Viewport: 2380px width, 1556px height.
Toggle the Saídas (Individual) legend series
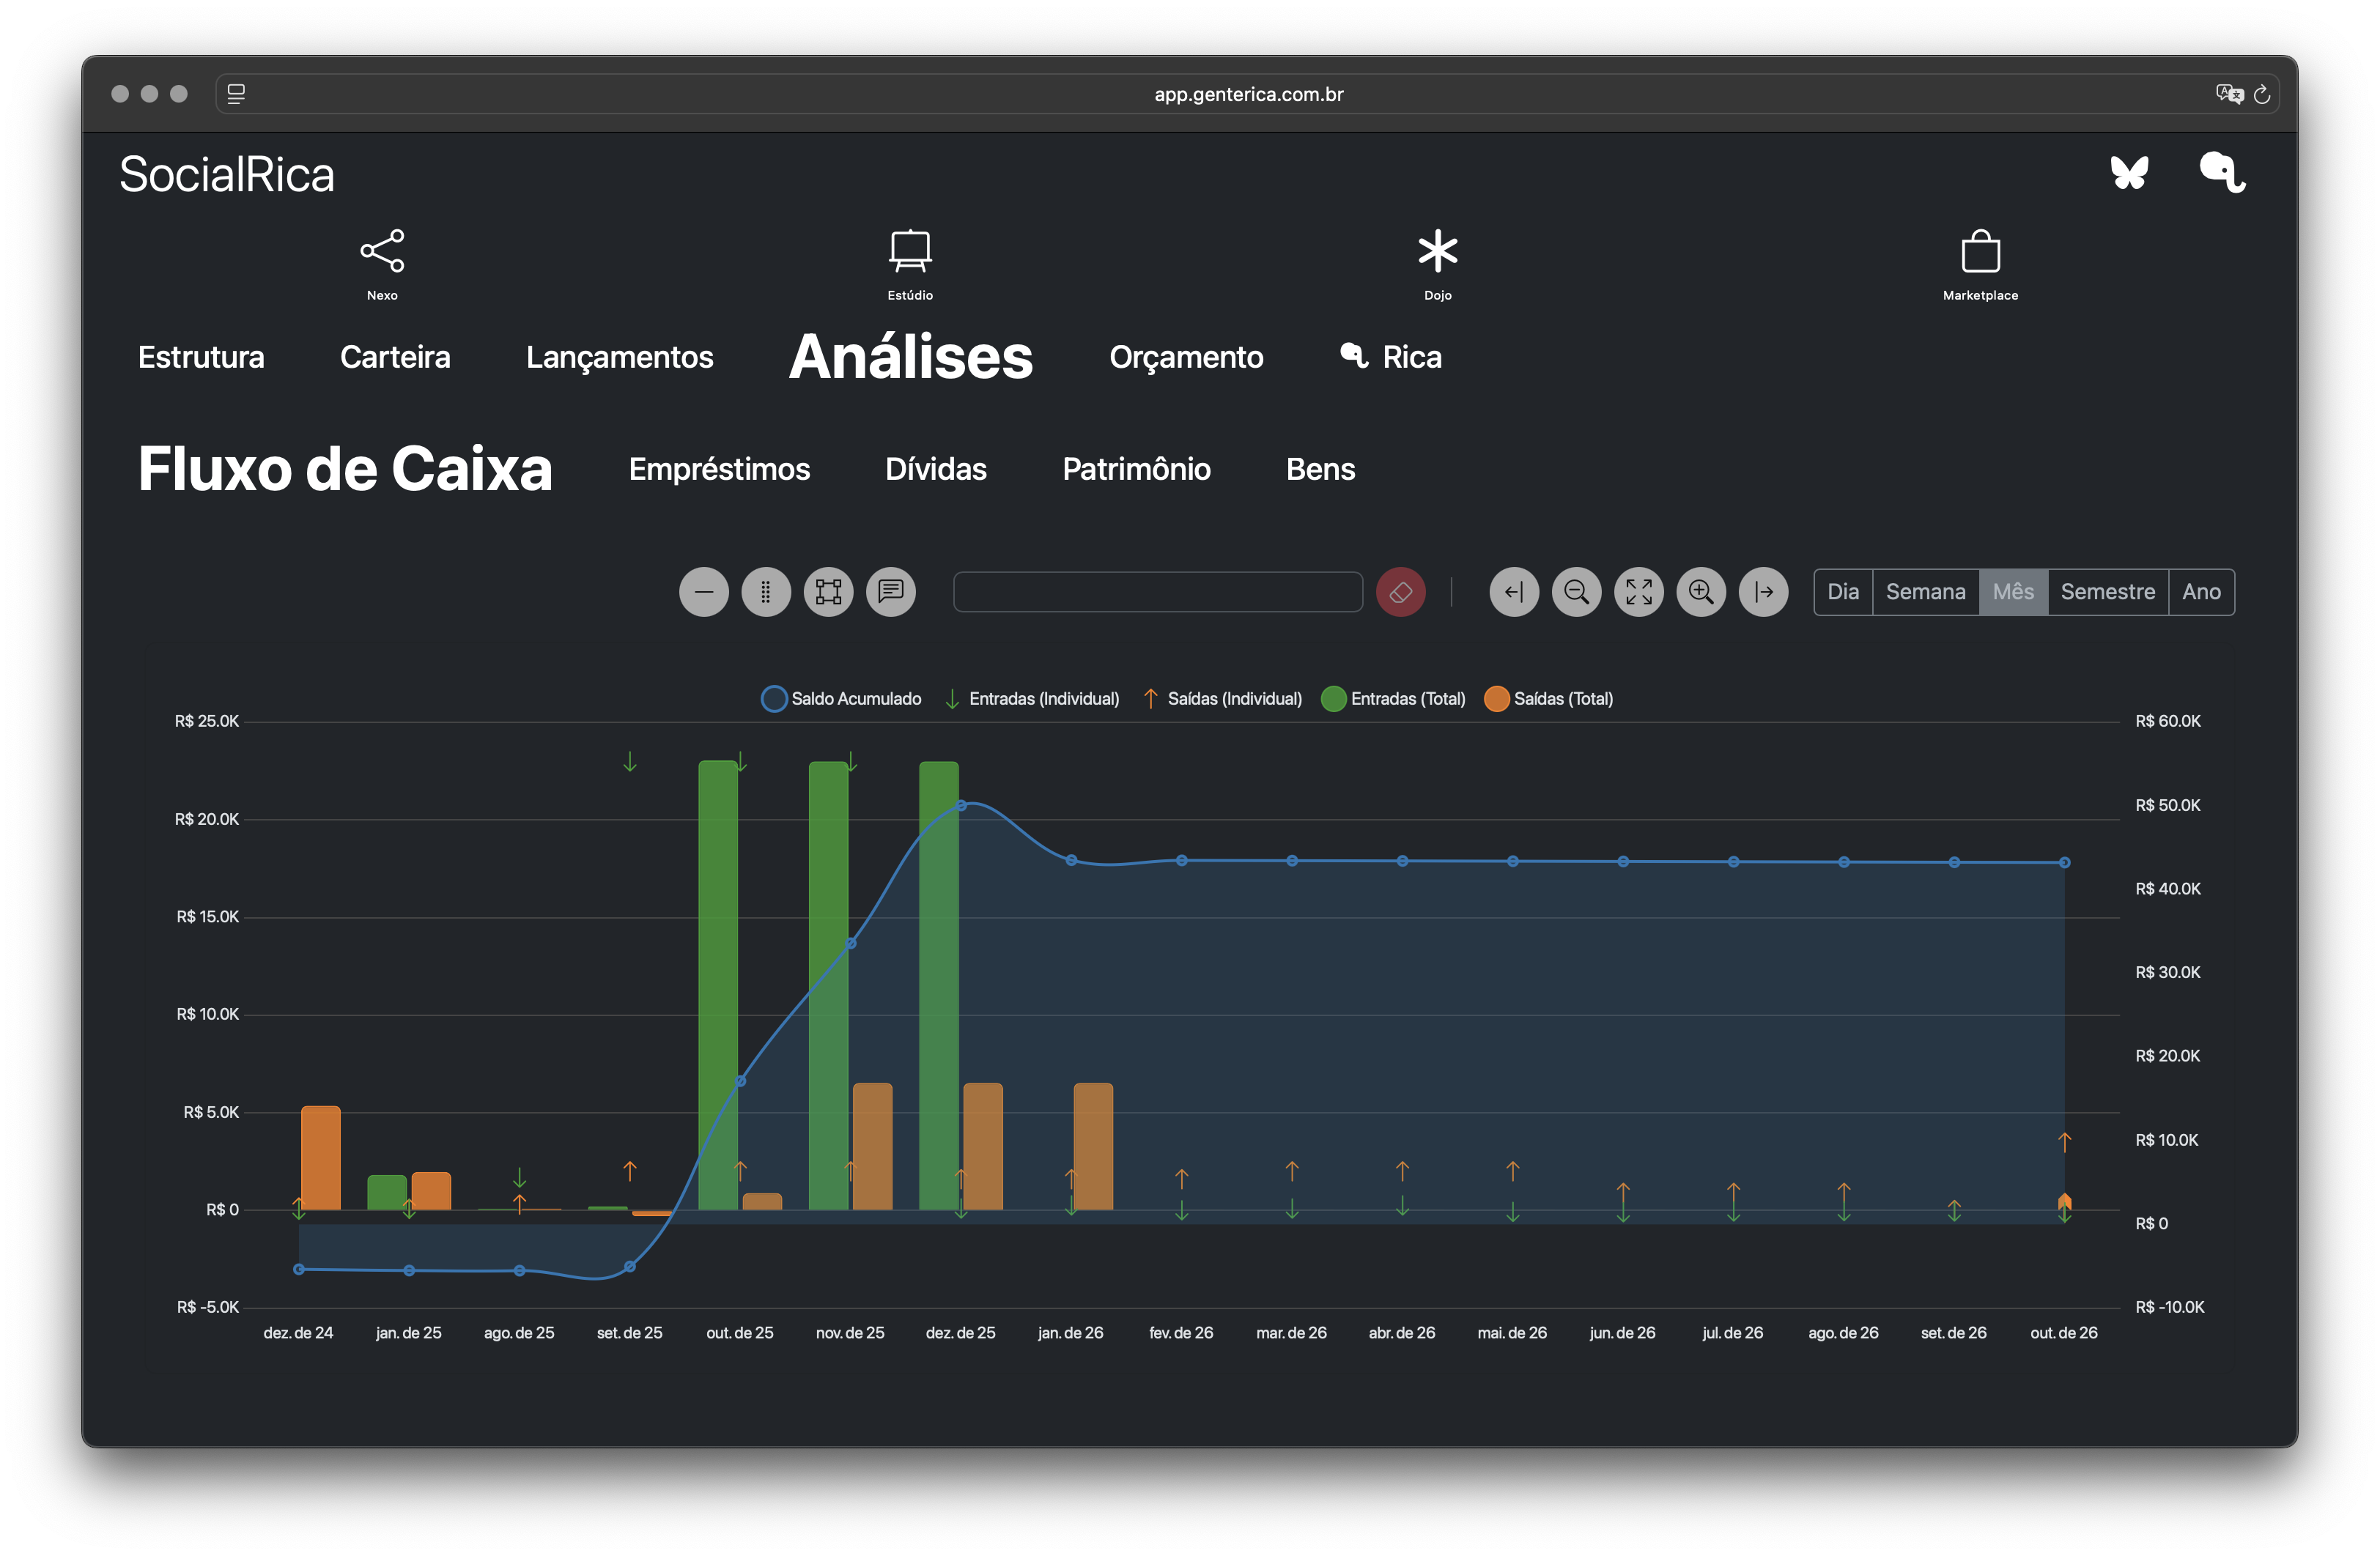[1234, 699]
